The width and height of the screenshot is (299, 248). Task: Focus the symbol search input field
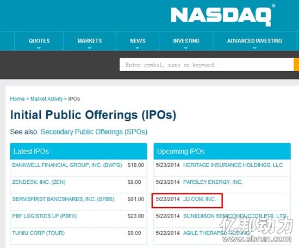point(207,65)
